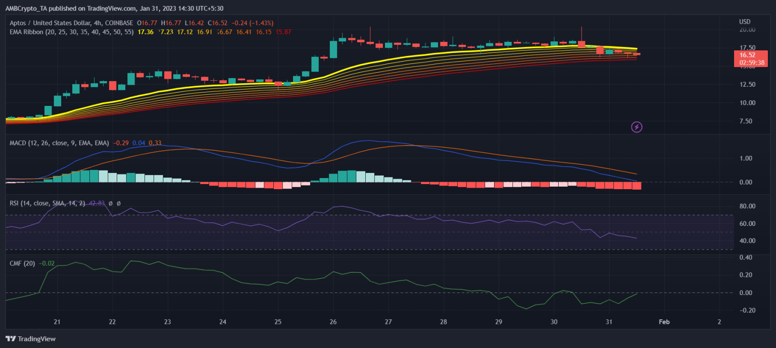Select the CMF (20) indicator title

click(x=22, y=263)
